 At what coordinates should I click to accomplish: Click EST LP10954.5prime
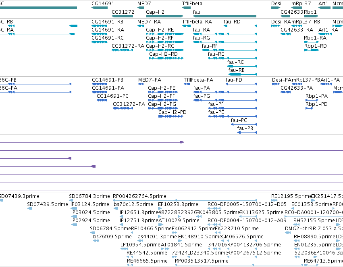point(124,249)
